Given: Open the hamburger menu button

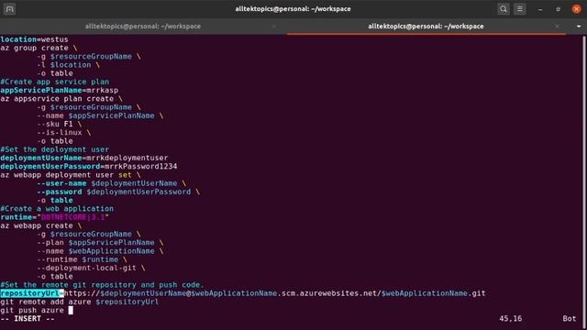Looking at the screenshot, I should 520,8.
